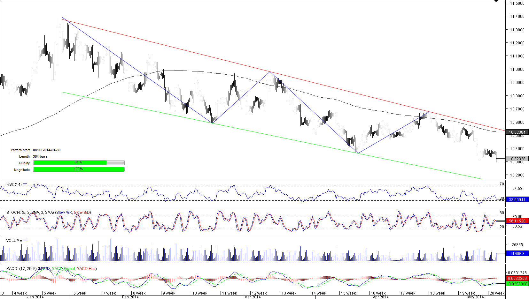Image resolution: width=529 pixels, height=299 pixels.
Task: Click the MACD Hist legend text
Action: pyautogui.click(x=86, y=269)
